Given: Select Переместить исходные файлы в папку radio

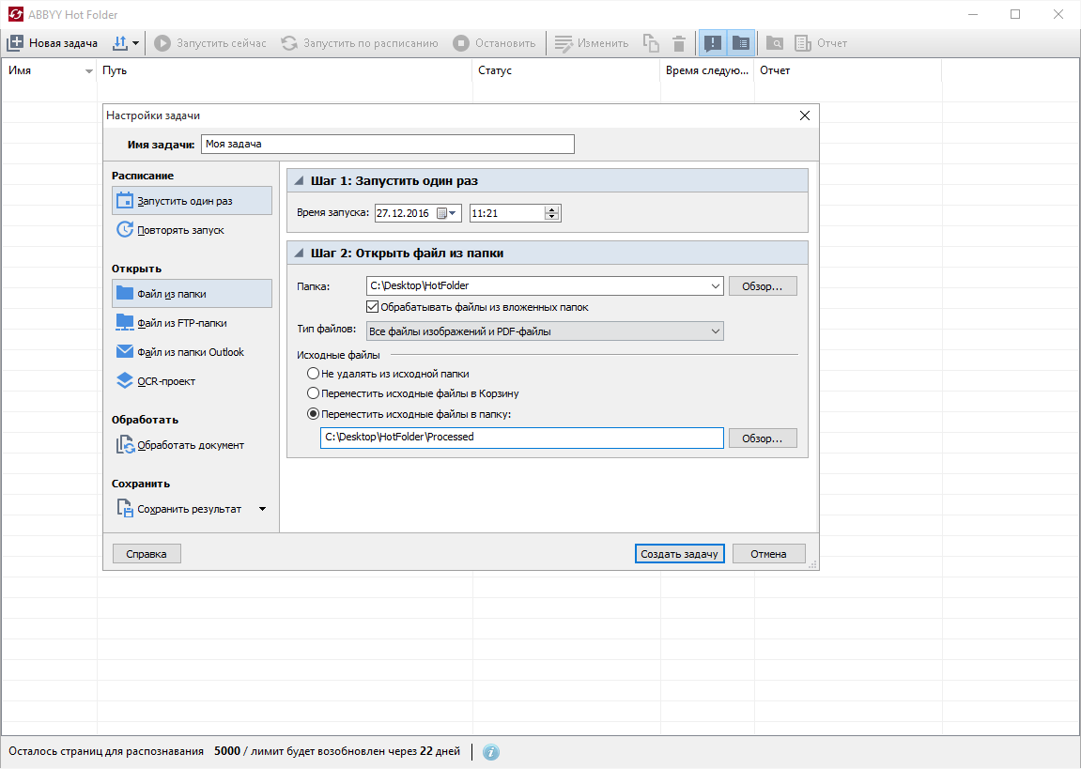Looking at the screenshot, I should click(x=313, y=414).
